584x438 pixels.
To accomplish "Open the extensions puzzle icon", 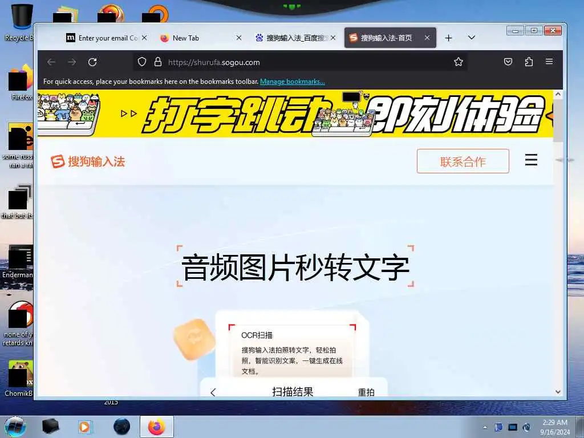I will [x=529, y=62].
